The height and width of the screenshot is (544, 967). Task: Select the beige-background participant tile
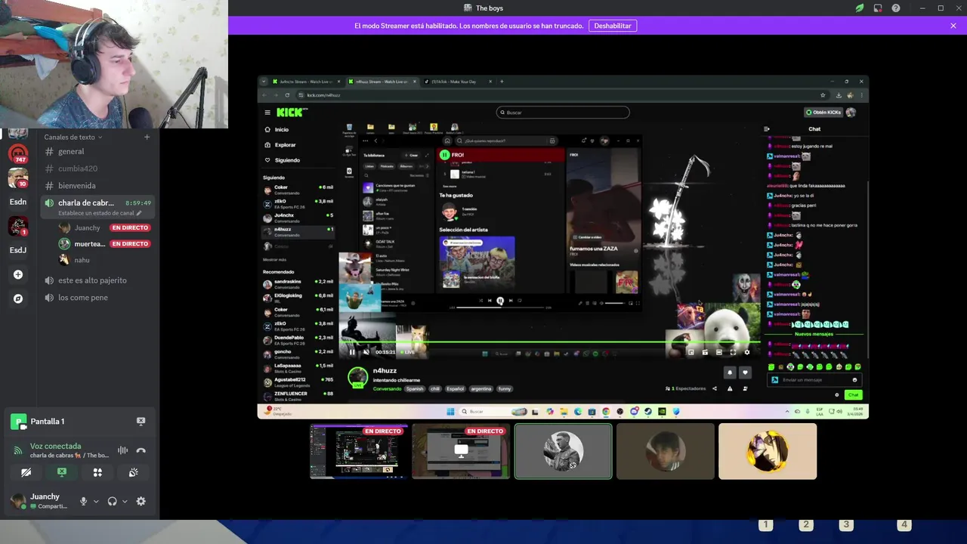(768, 451)
